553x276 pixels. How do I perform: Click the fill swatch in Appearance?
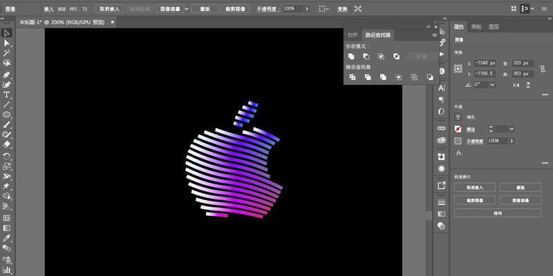[x=458, y=117]
